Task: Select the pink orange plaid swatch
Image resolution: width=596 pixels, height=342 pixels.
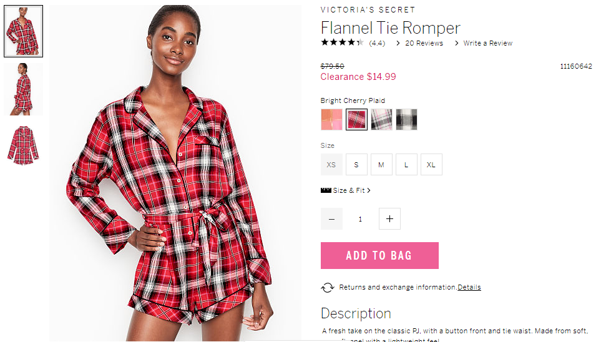Action: pos(331,119)
